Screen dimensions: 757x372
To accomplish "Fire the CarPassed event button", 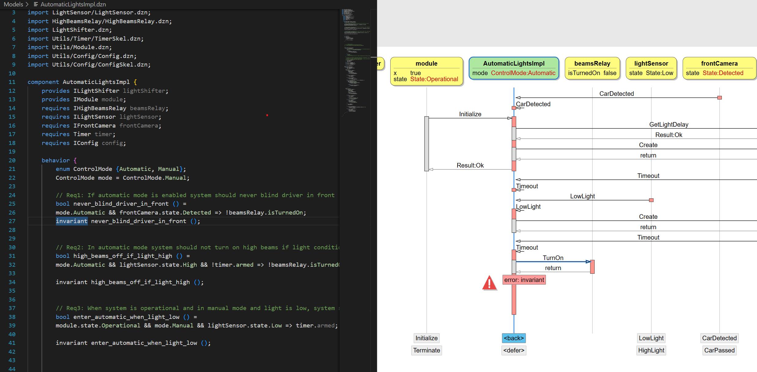I will pos(719,350).
